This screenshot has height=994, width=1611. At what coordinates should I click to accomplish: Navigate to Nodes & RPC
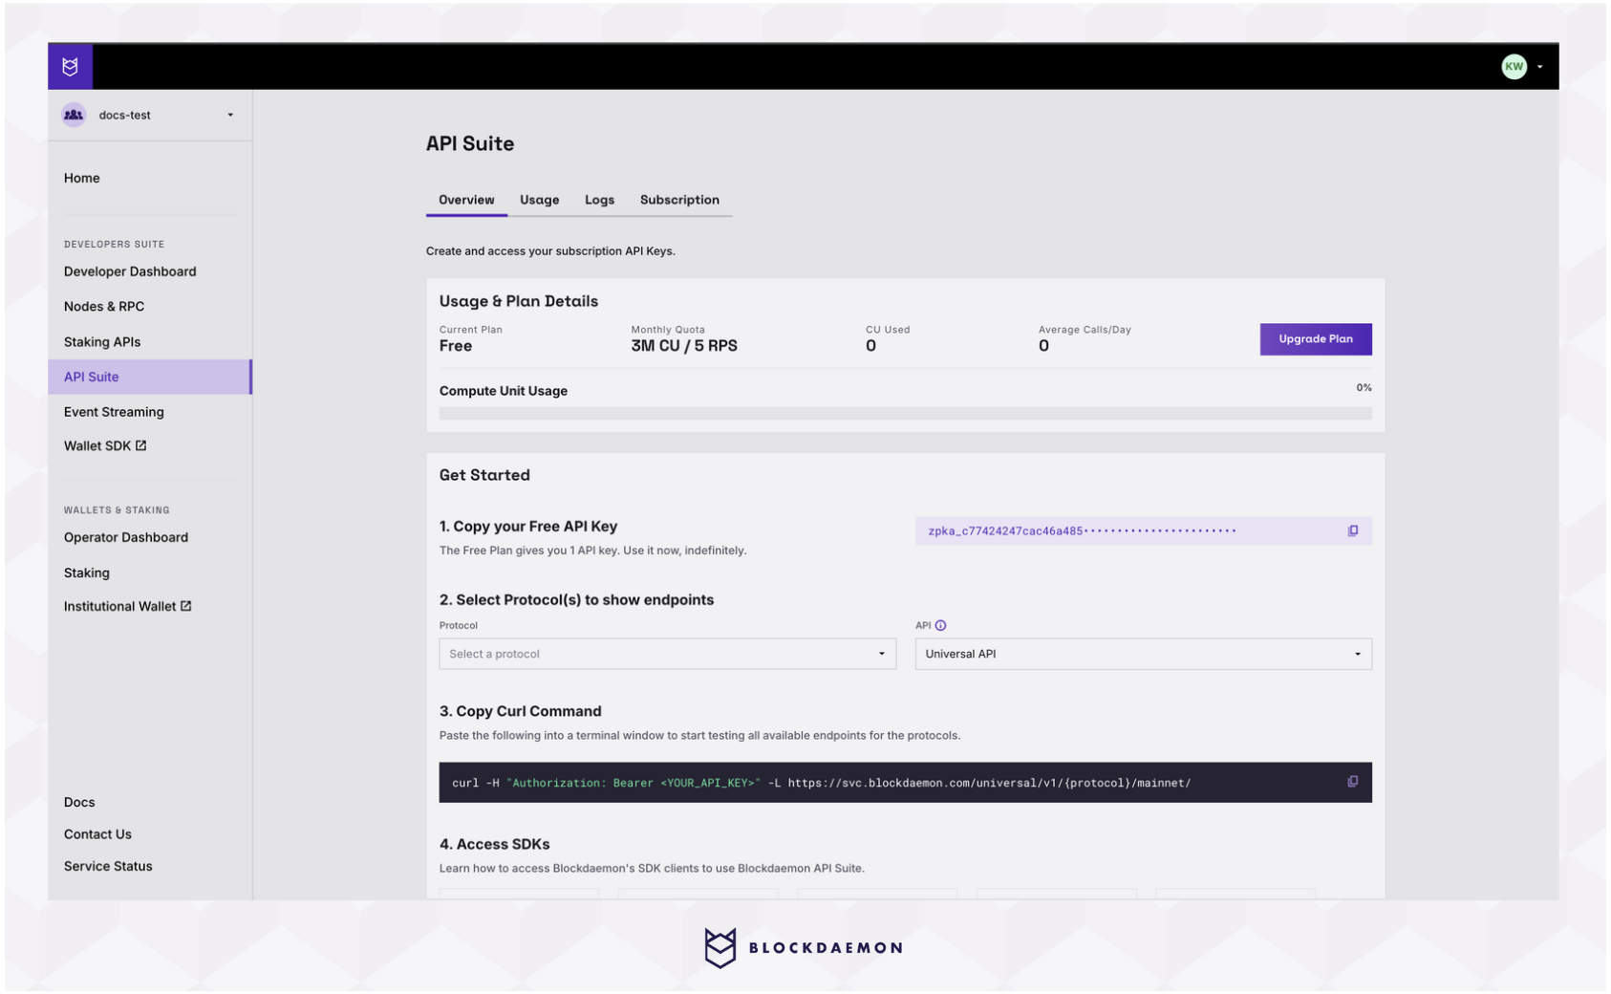point(104,306)
